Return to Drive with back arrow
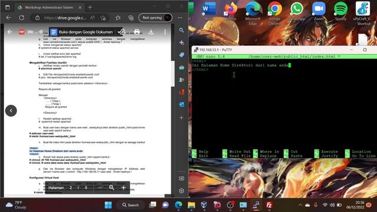Image resolution: width=377 pixels, height=212 pixels. [x=9, y=32]
